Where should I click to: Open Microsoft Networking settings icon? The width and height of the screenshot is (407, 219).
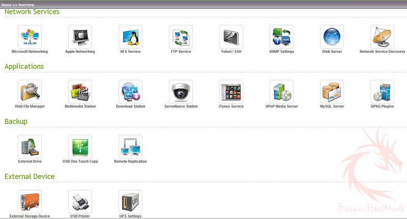point(30,37)
